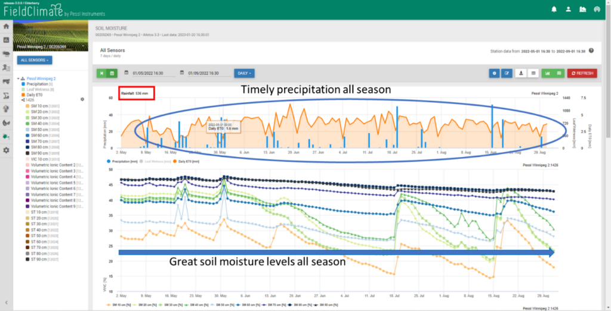Click the Pessl Winnipeg 2 station link
The width and height of the screenshot is (611, 311).
coord(41,79)
